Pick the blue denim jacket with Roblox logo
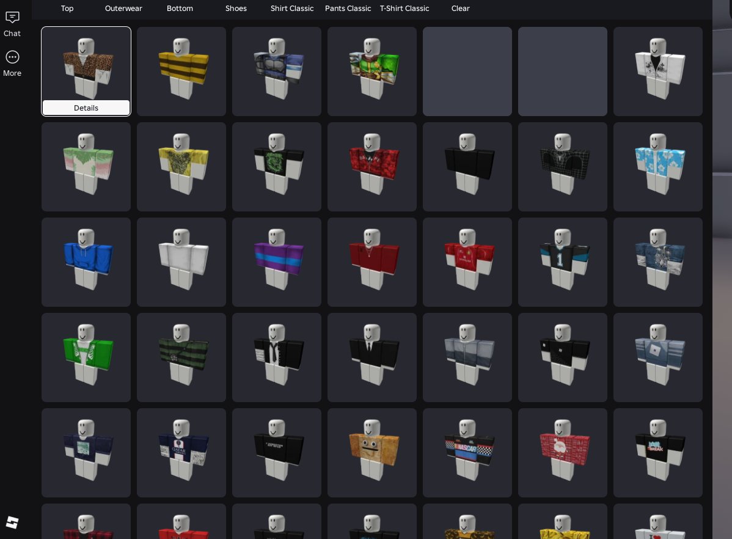 tap(658, 358)
